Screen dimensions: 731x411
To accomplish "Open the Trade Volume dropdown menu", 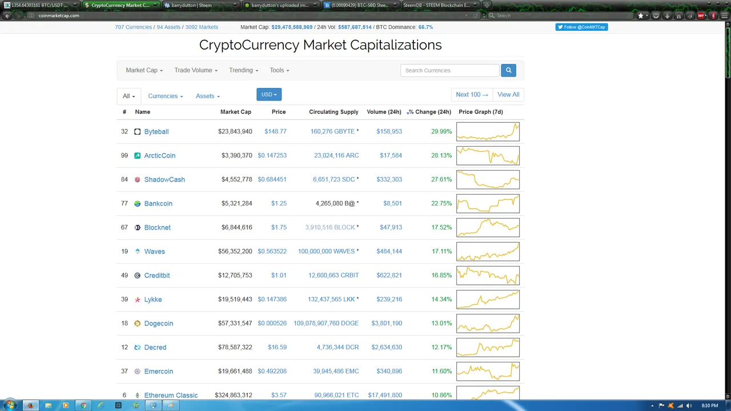I will [x=196, y=70].
